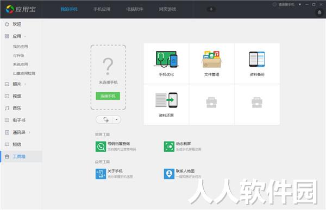Select 可升级 under applications

coord(18,55)
